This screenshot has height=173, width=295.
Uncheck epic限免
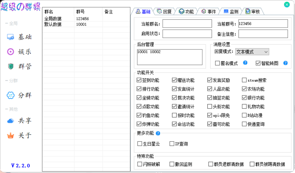coord(210,115)
